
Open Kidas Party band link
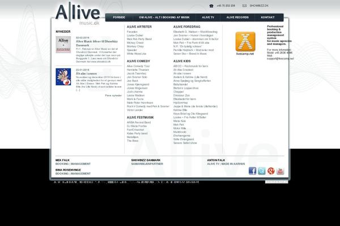pos(137,133)
